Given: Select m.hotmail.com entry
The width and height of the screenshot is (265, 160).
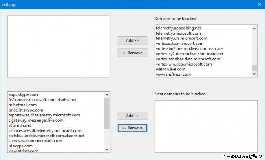Looking at the screenshot, I should pyautogui.click(x=23, y=105).
